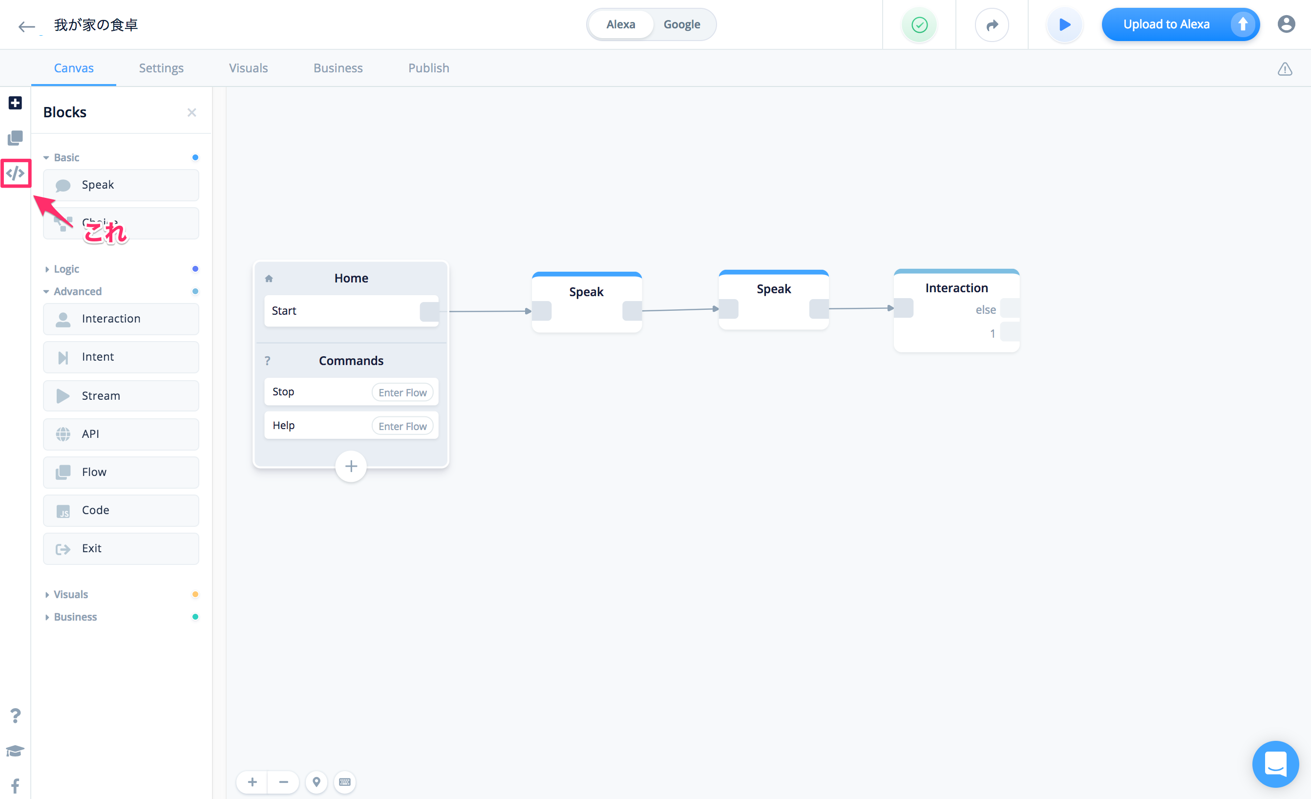Open the variables code icon in sidebar
The height and width of the screenshot is (799, 1311).
coord(16,173)
